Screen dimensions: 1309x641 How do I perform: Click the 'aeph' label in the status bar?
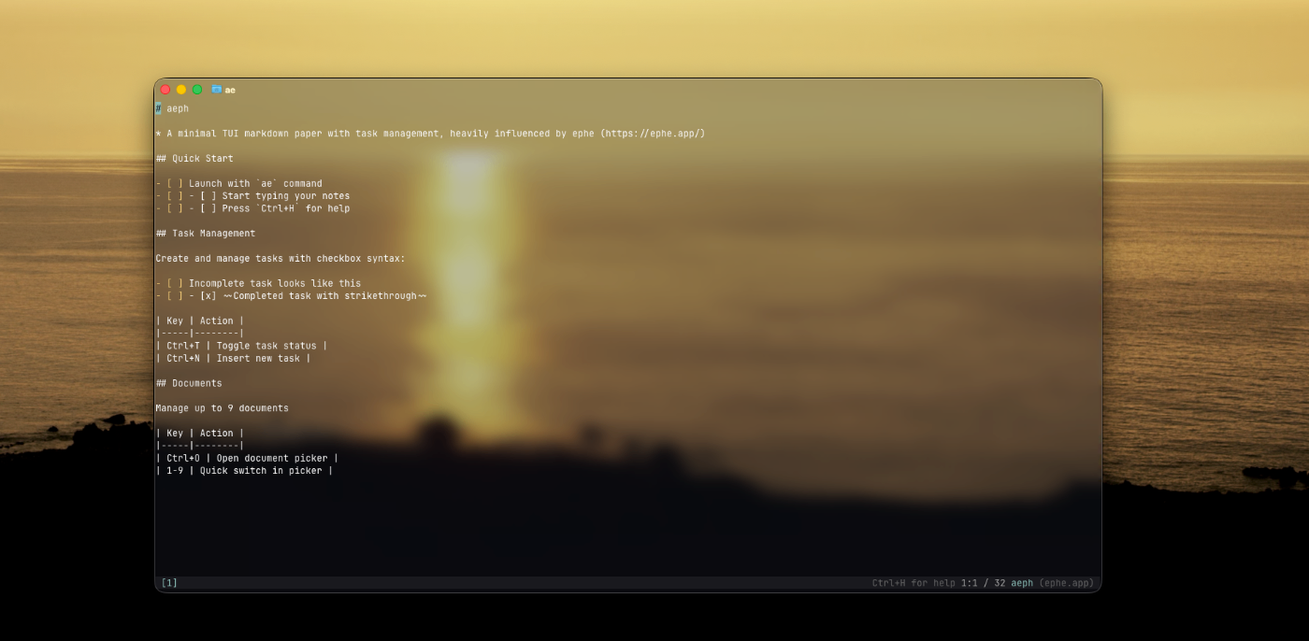(1022, 583)
